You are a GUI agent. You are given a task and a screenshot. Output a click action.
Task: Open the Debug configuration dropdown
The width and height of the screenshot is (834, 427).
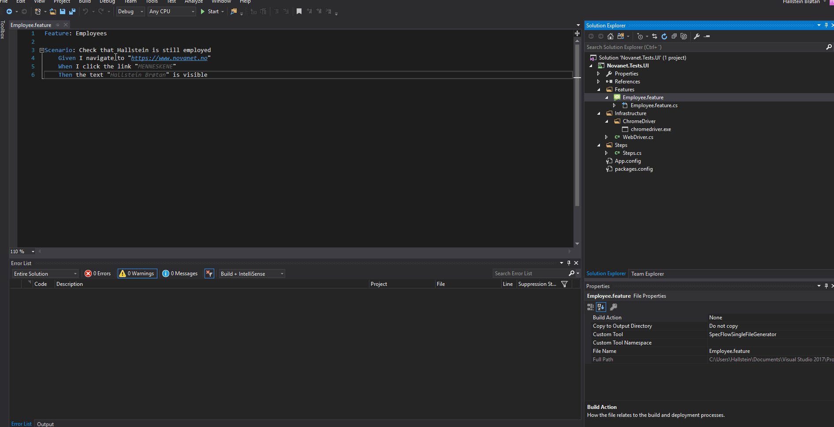130,11
